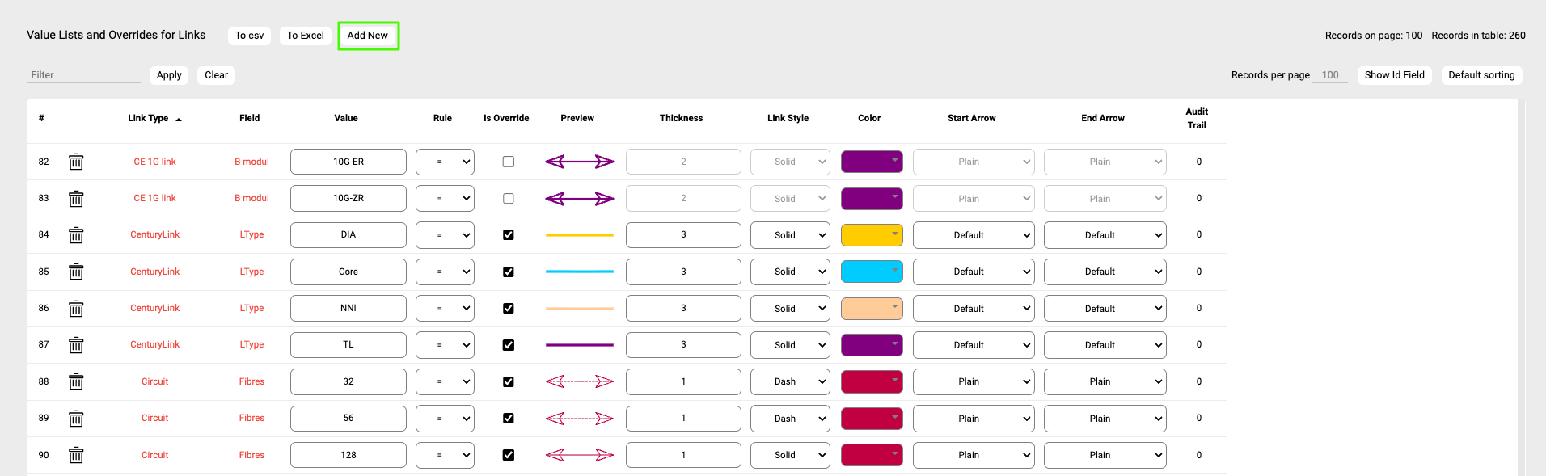Click trash icon for row 84
1546x476 pixels.
click(x=76, y=235)
